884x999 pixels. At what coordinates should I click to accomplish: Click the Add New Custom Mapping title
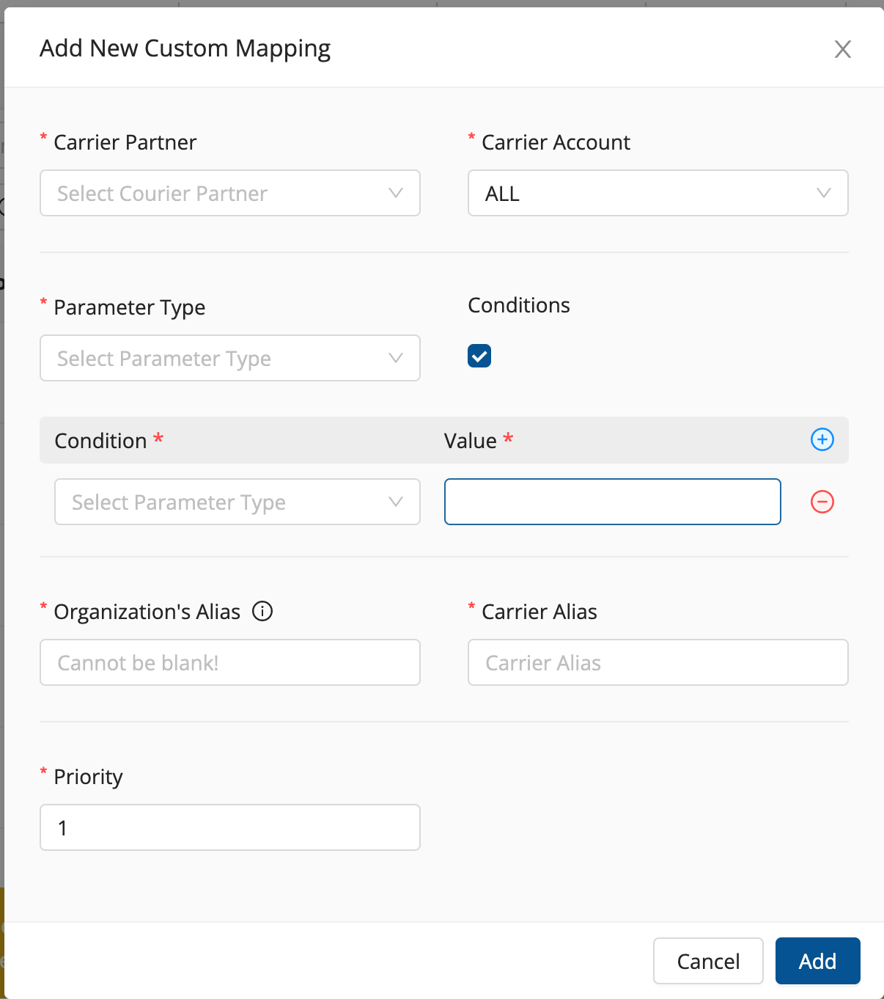click(185, 48)
